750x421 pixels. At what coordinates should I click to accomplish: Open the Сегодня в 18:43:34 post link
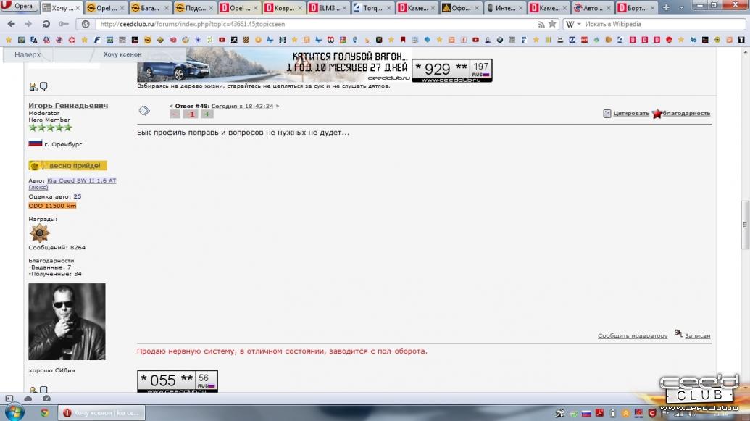[242, 107]
